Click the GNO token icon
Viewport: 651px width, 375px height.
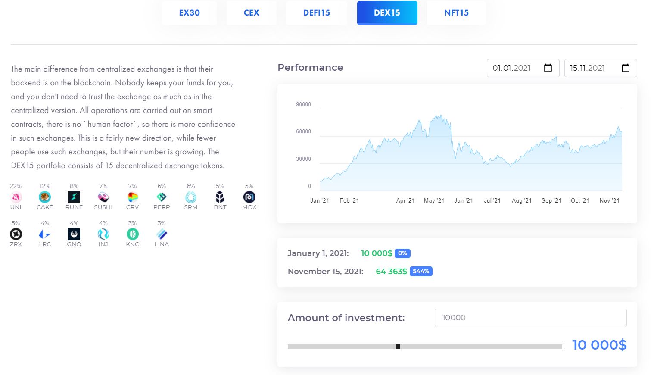pyautogui.click(x=74, y=234)
